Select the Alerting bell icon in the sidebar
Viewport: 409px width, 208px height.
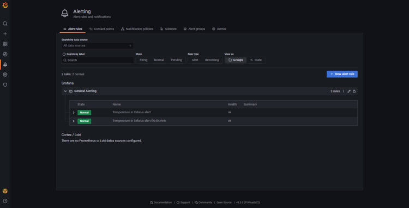coord(5,65)
